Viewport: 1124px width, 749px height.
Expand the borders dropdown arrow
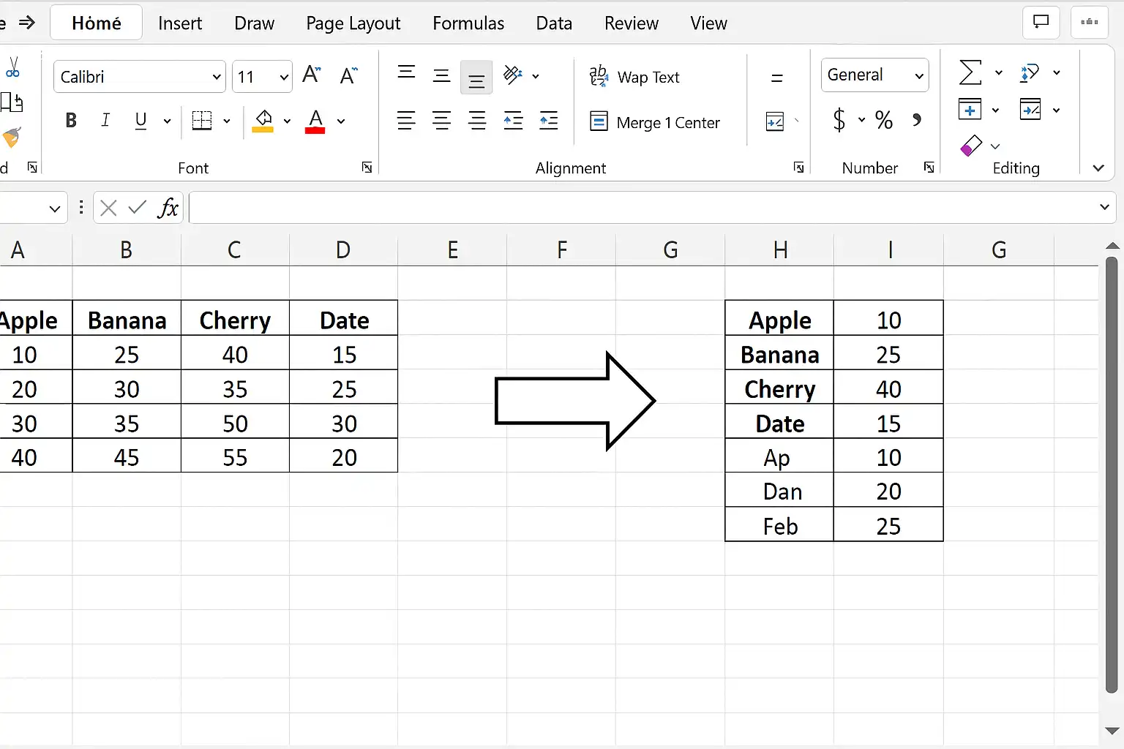(x=227, y=121)
